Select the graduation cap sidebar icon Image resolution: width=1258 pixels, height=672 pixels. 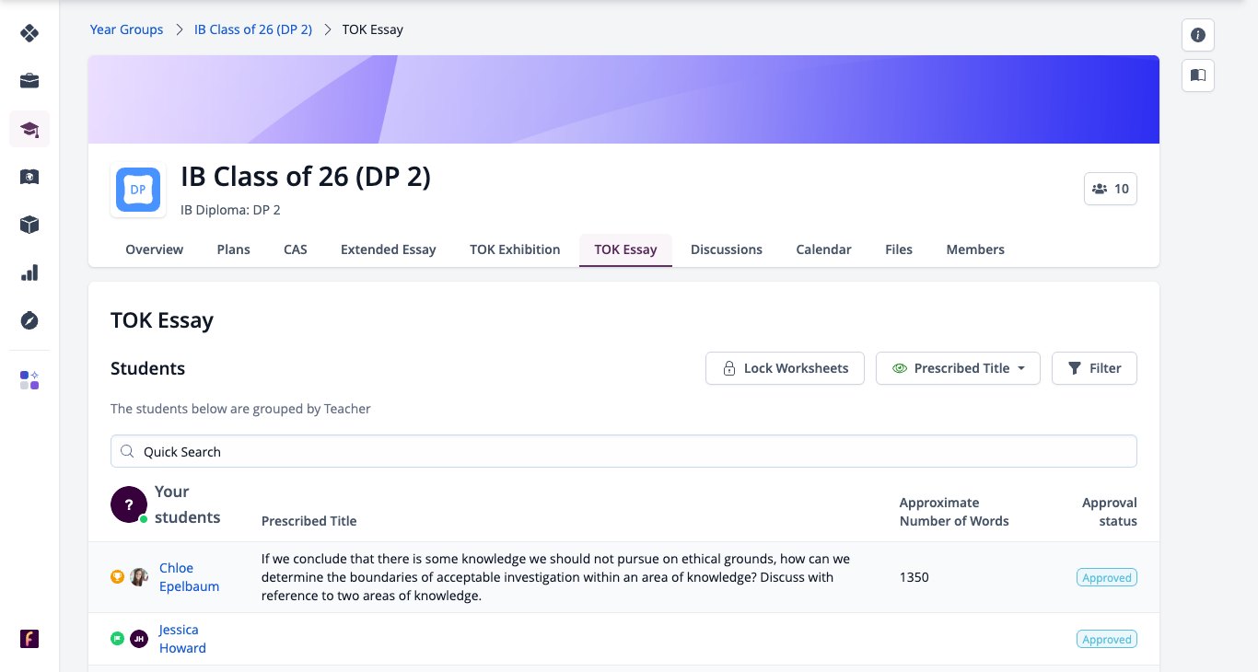[29, 129]
